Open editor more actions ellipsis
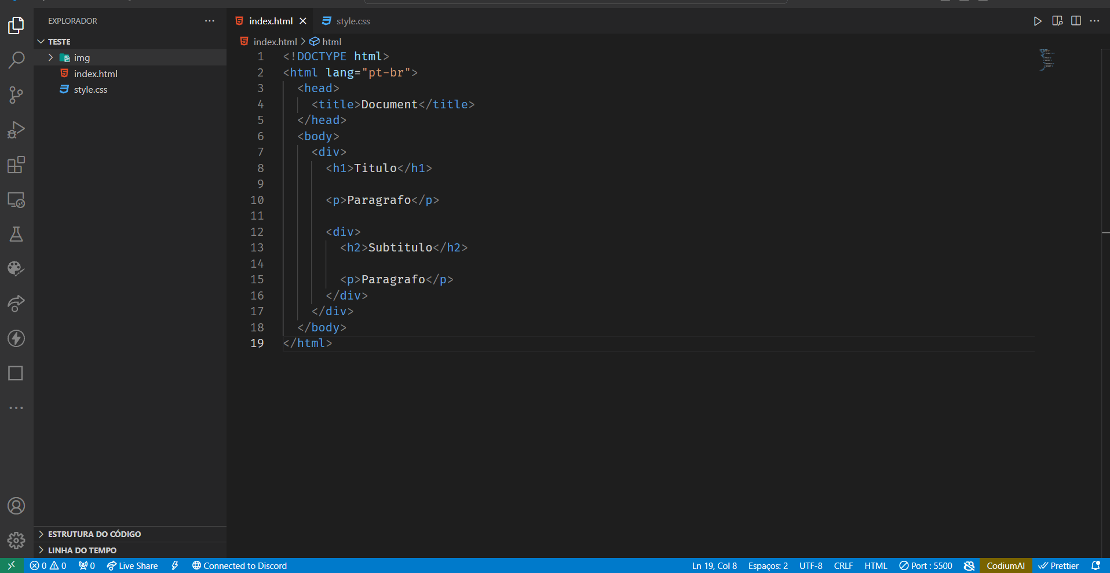 point(1094,21)
